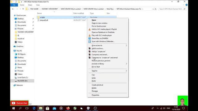This screenshot has width=198, height=111.
Task: Click the Back navigation arrow
Action: (13, 9)
